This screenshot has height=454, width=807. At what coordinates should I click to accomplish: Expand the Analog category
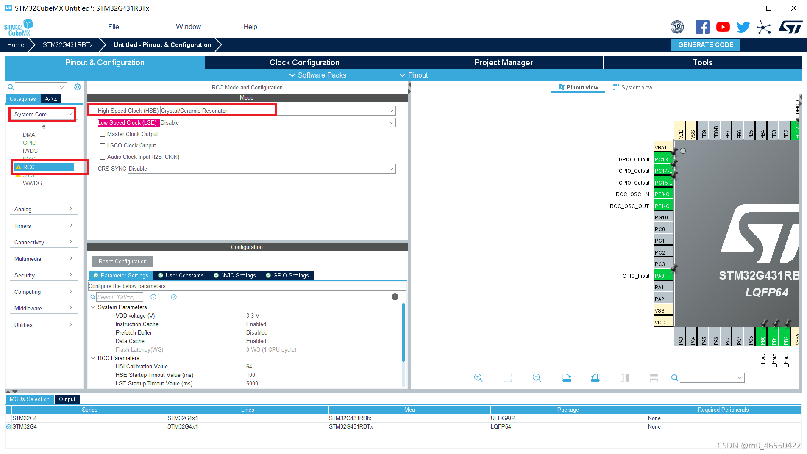pyautogui.click(x=43, y=209)
